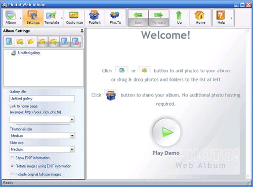
Task: Click the add folder icon in welcome text
Action: click(x=144, y=70)
